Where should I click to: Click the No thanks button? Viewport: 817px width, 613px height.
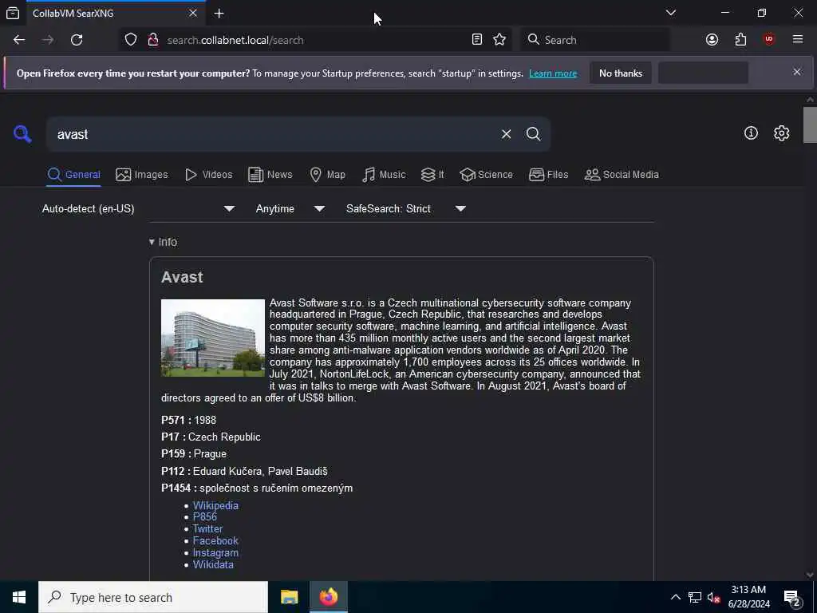(x=621, y=73)
